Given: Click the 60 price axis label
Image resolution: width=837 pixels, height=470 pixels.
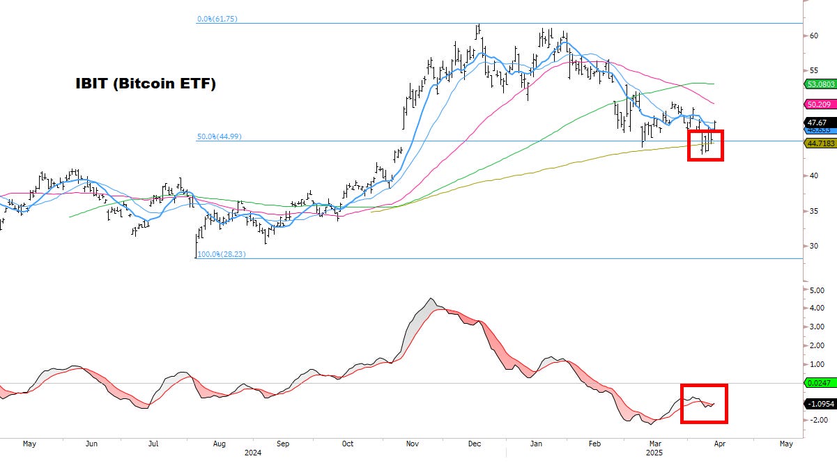Looking at the screenshot, I should [x=813, y=35].
